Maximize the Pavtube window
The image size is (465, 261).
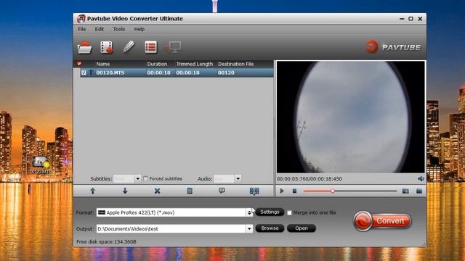coord(411,19)
